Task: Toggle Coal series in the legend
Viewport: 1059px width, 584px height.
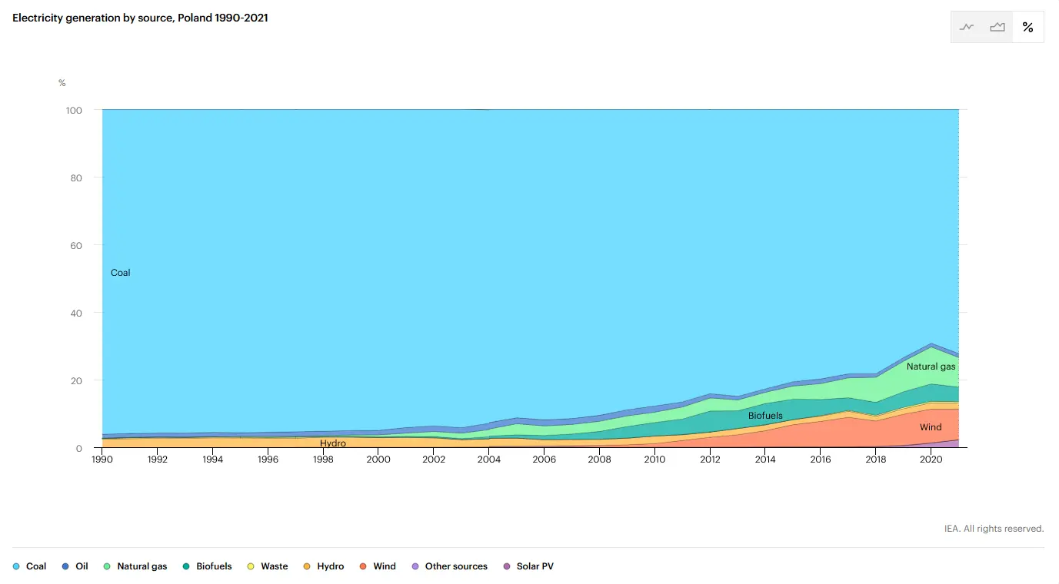Action: [31, 566]
